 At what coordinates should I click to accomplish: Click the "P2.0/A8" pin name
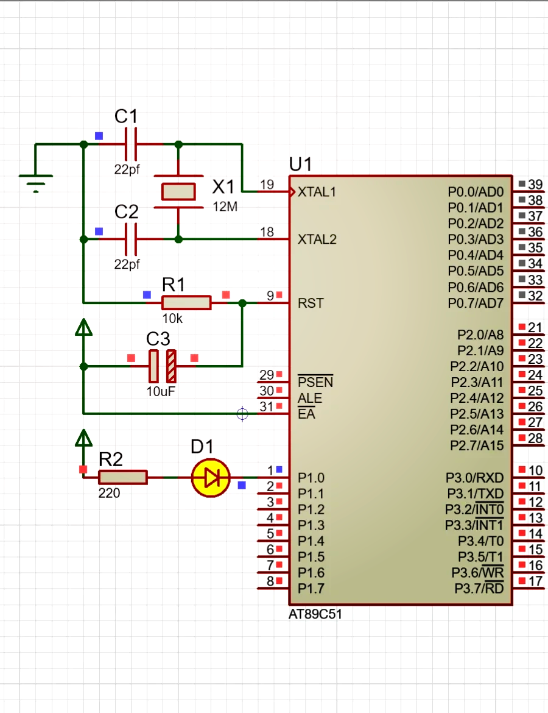pyautogui.click(x=480, y=335)
